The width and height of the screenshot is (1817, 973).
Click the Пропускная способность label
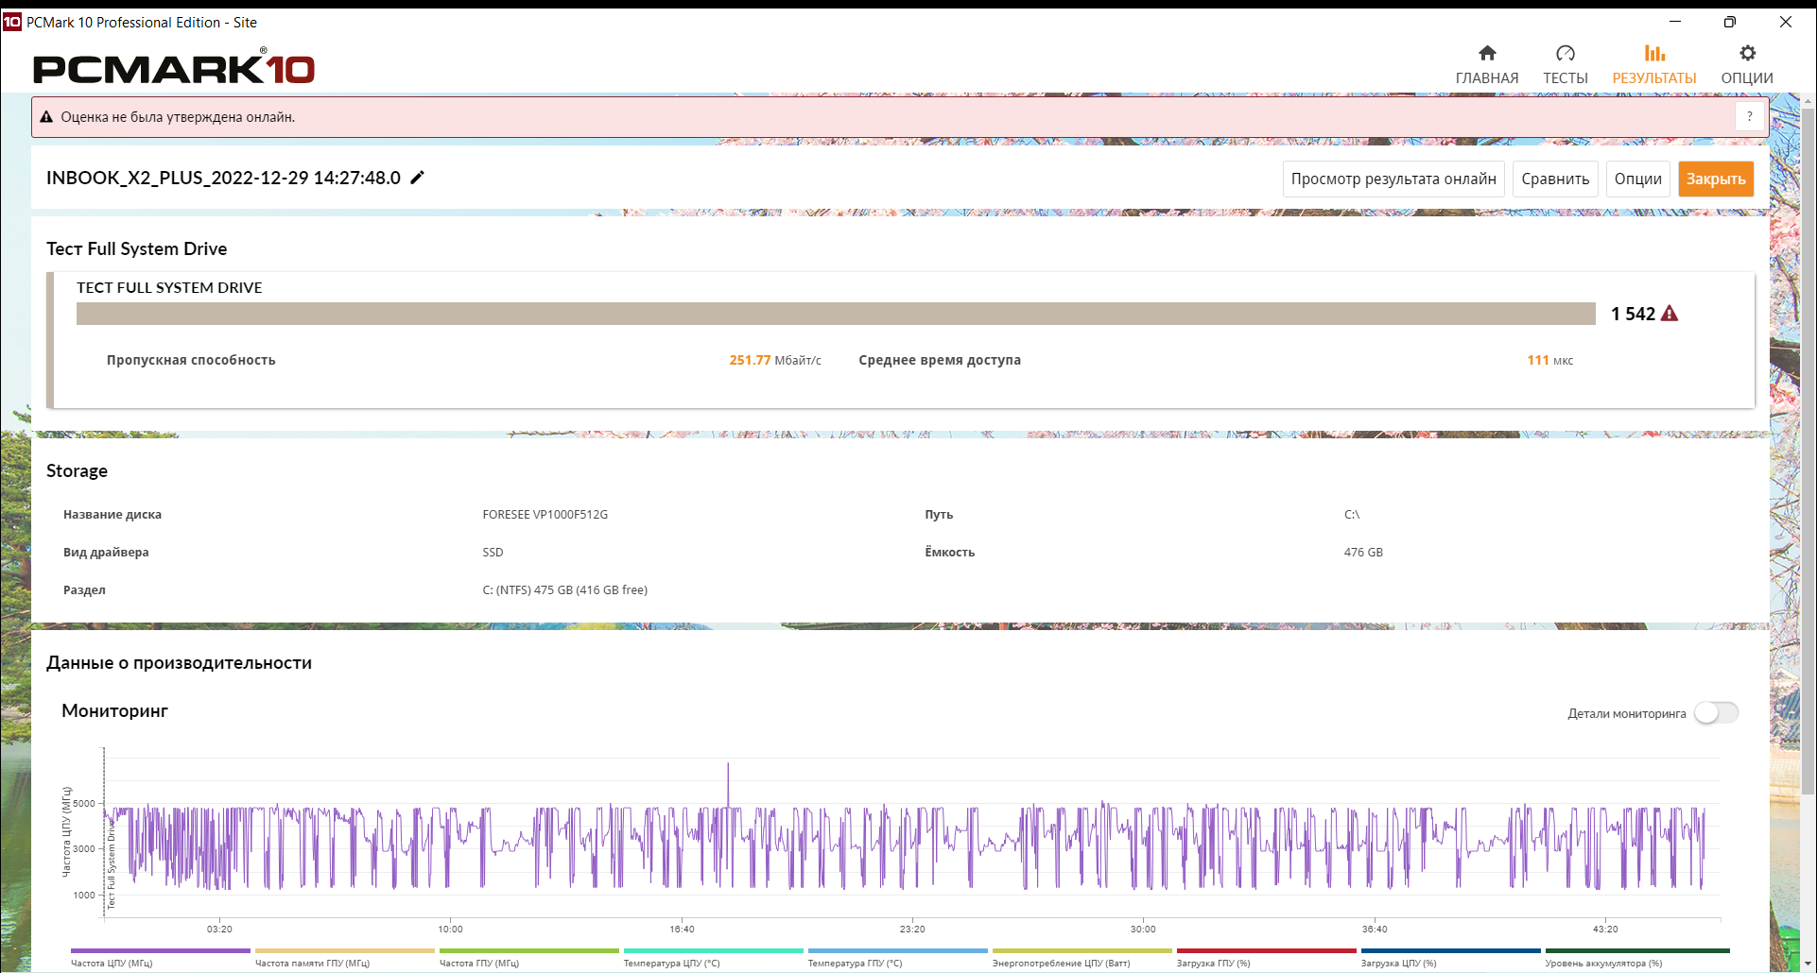191,360
